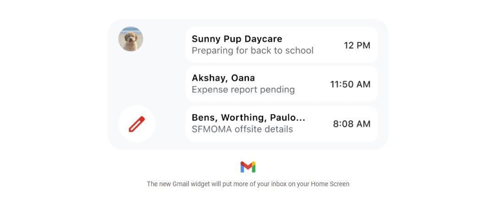Click the 11:50 AM timestamp
The width and height of the screenshot is (488, 199).
(x=350, y=84)
